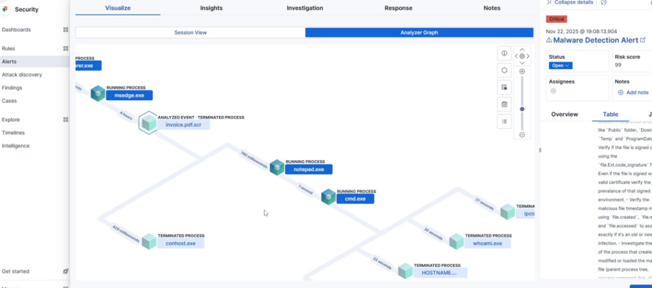This screenshot has height=288, width=652.
Task: Click the zoom in plus icon
Action: (x=522, y=71)
